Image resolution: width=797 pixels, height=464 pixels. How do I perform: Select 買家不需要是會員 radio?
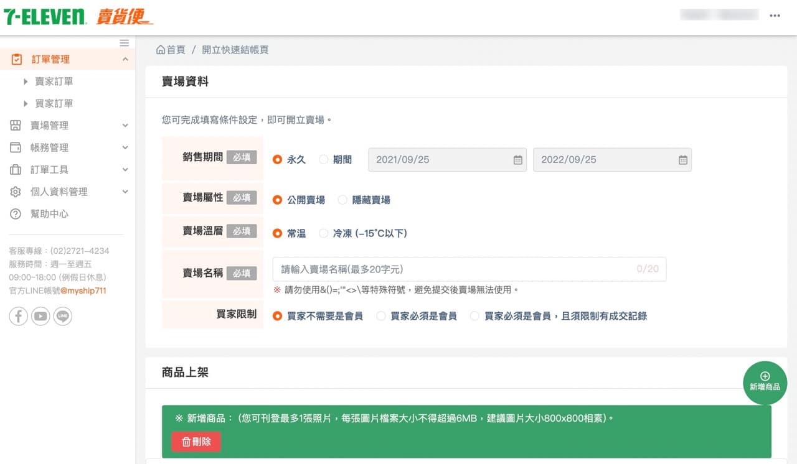[278, 316]
